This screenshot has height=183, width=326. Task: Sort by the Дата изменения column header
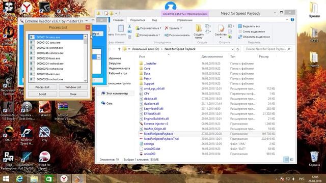coord(212,56)
